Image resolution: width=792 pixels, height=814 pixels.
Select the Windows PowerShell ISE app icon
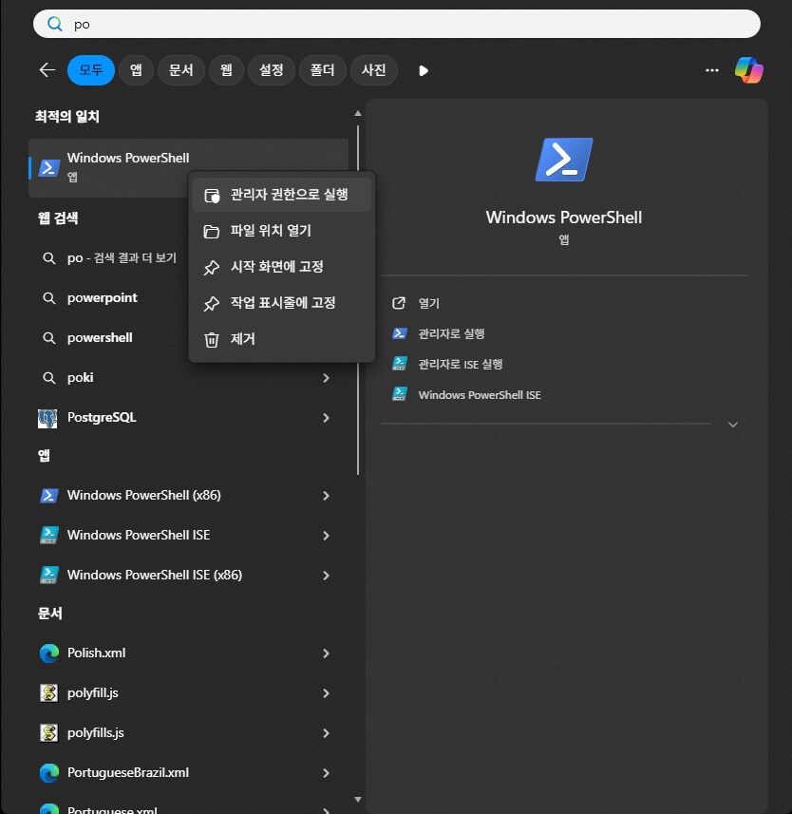tap(48, 535)
